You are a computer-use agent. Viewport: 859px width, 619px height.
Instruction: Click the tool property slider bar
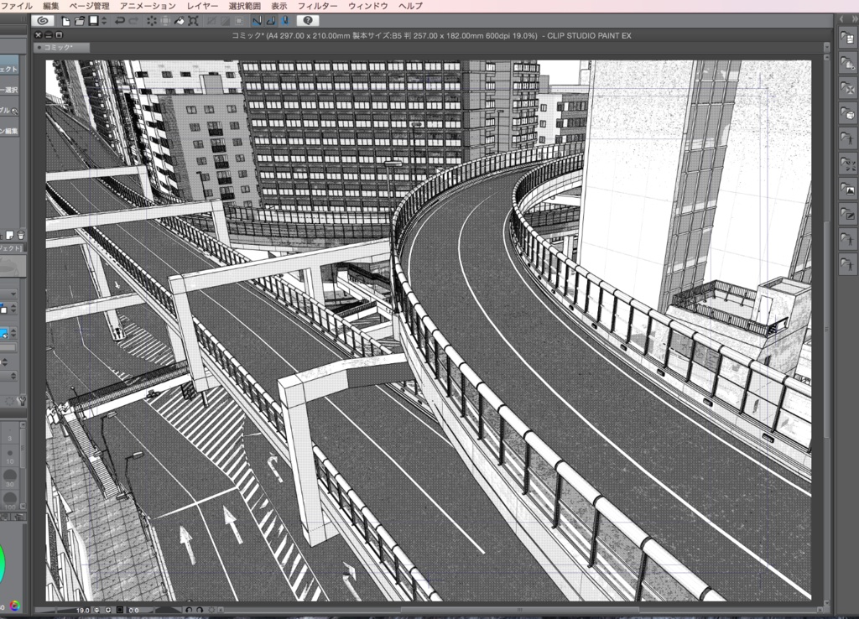[8, 347]
